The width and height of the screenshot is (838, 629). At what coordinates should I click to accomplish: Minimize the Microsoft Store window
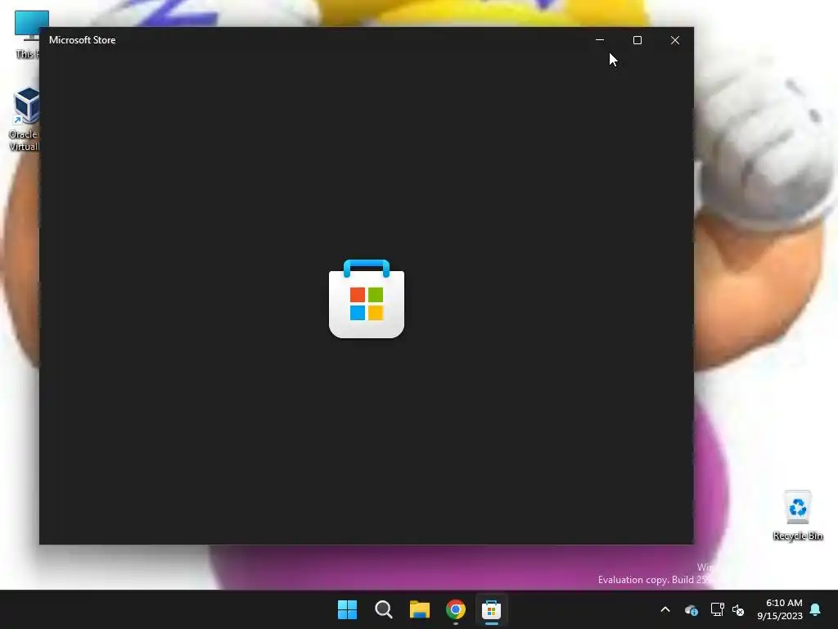click(x=600, y=40)
